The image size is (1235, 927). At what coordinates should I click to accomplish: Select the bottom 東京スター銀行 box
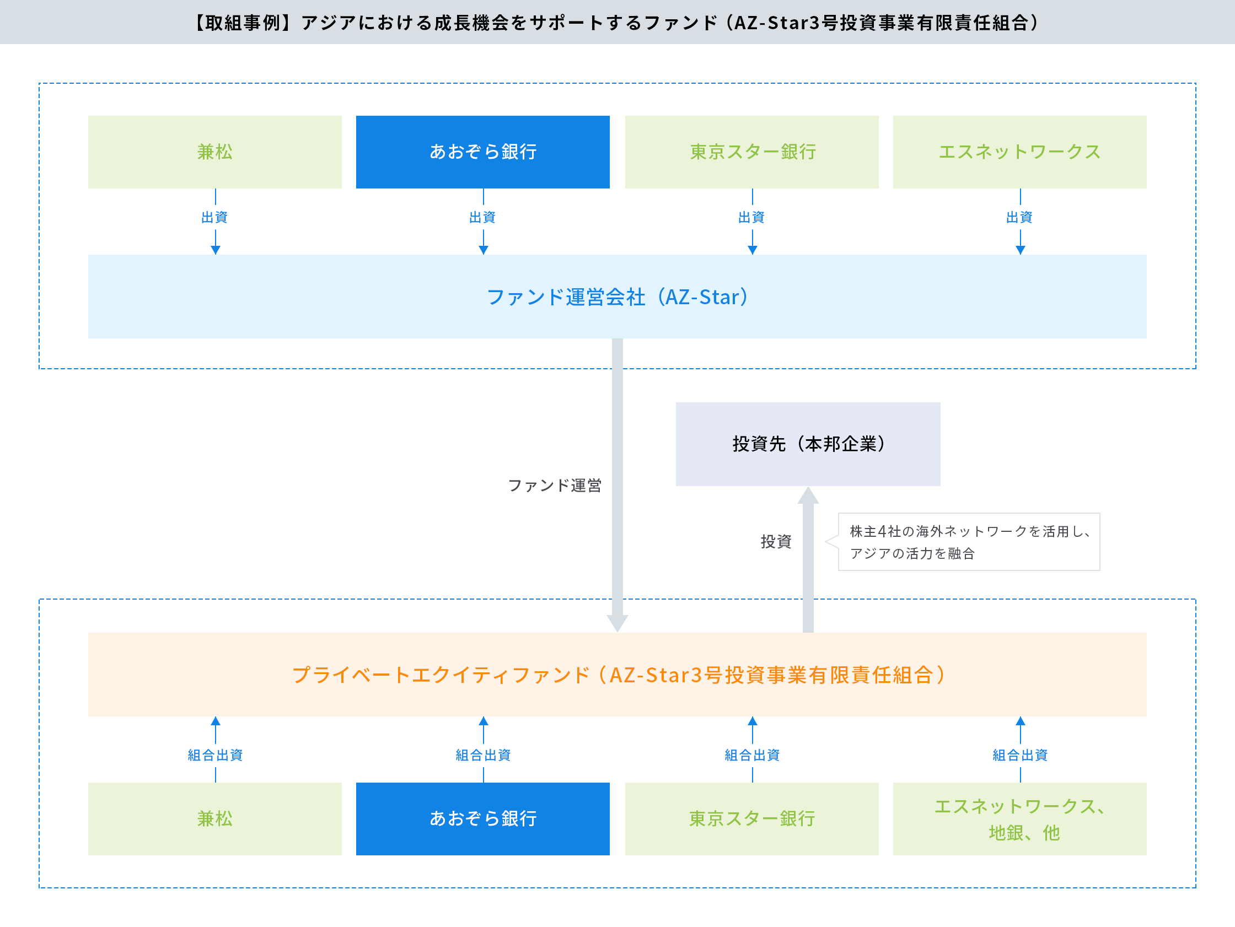point(752,819)
